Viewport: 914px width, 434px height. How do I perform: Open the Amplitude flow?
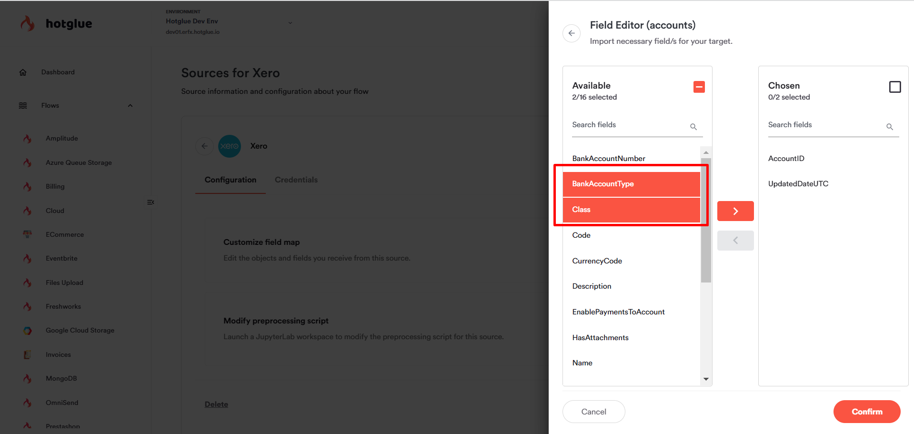[x=62, y=139]
